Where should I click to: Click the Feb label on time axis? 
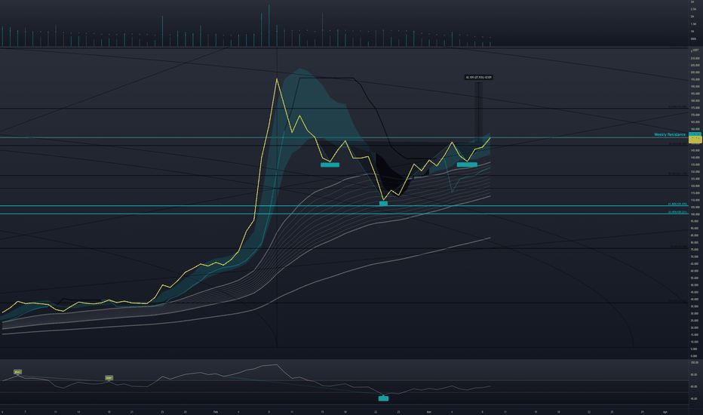tap(216, 411)
